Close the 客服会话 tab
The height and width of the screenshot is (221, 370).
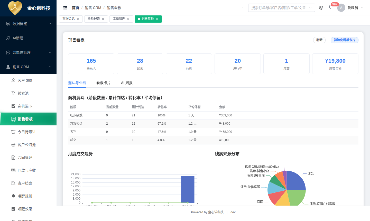78,19
